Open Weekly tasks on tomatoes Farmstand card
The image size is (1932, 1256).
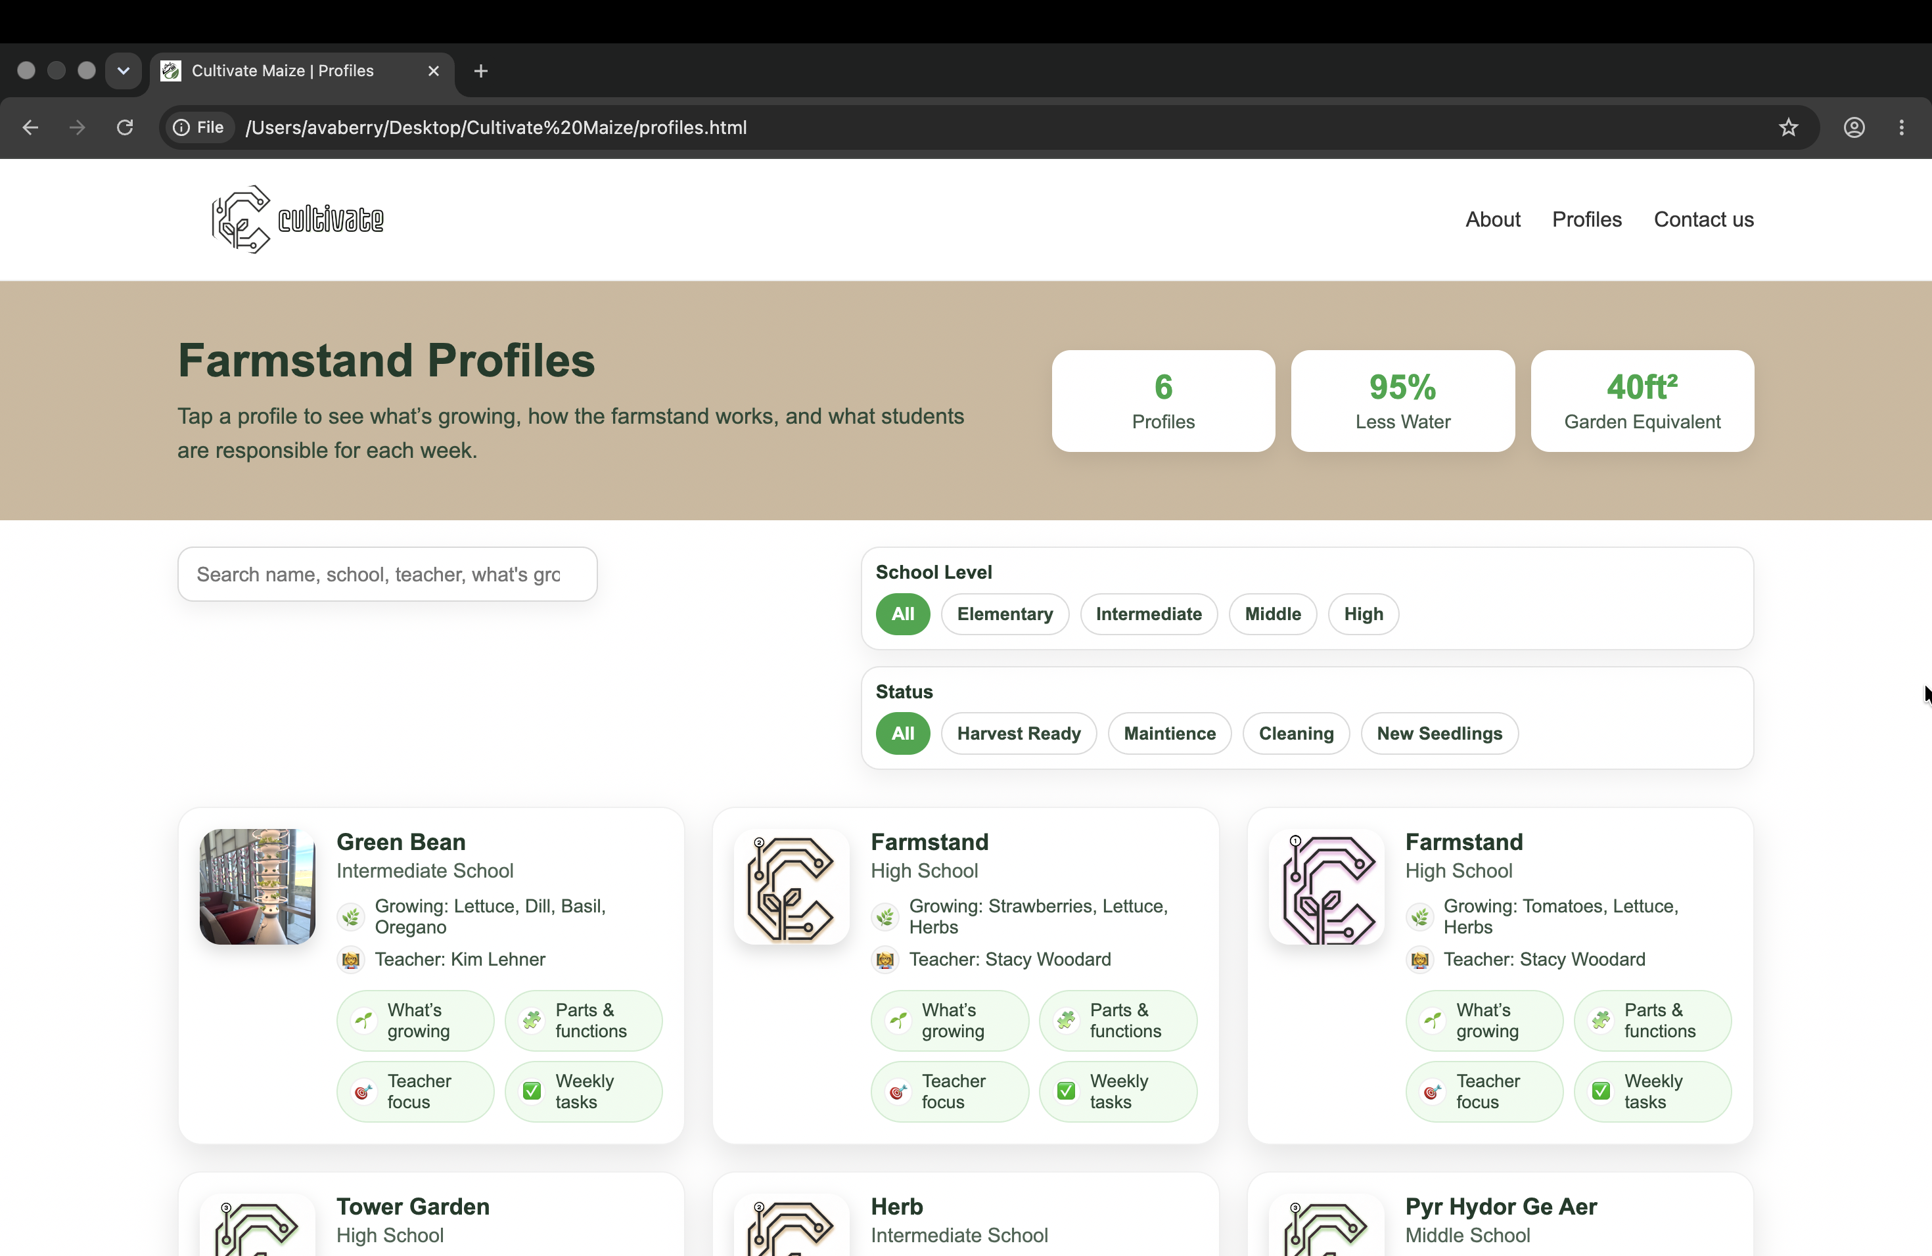pyautogui.click(x=1652, y=1091)
